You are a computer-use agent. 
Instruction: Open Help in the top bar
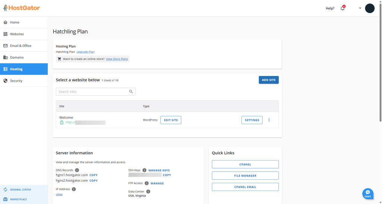coord(330,8)
